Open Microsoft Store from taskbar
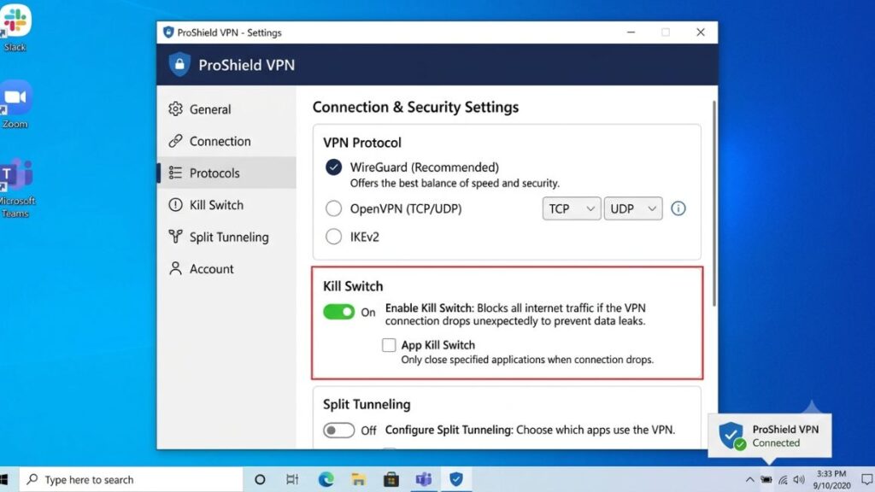875x492 pixels. pyautogui.click(x=391, y=479)
